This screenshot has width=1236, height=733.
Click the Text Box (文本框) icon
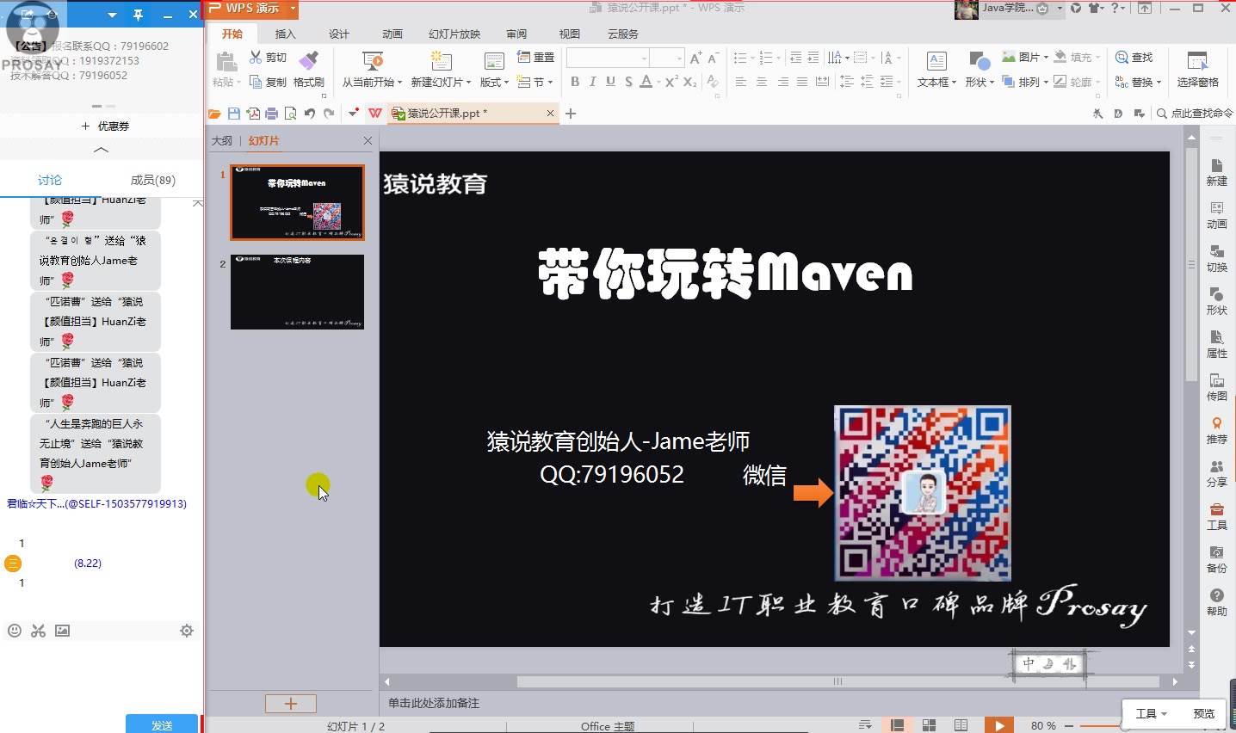pyautogui.click(x=936, y=61)
